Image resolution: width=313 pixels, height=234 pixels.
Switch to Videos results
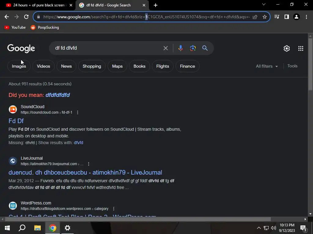pos(43,66)
